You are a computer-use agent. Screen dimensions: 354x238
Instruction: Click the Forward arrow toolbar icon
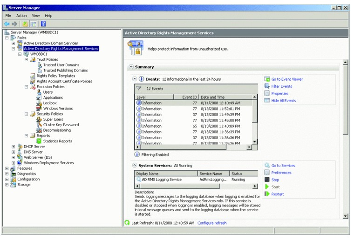coord(15,24)
